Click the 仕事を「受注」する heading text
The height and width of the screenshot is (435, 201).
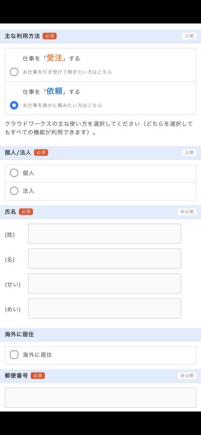(x=51, y=58)
